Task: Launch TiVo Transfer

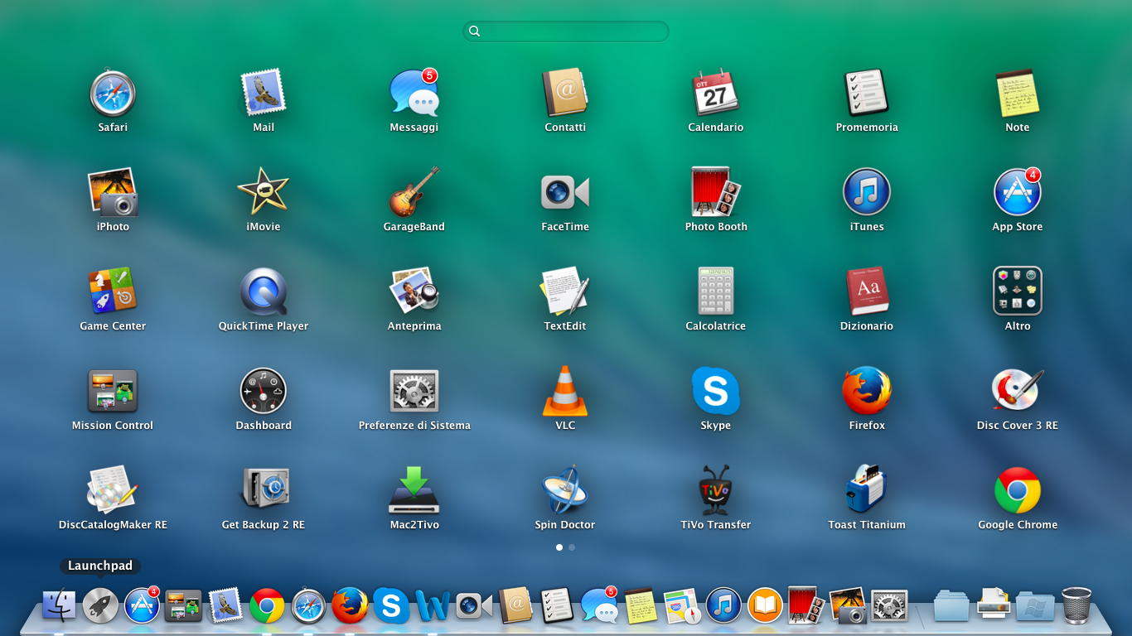Action: pos(716,491)
